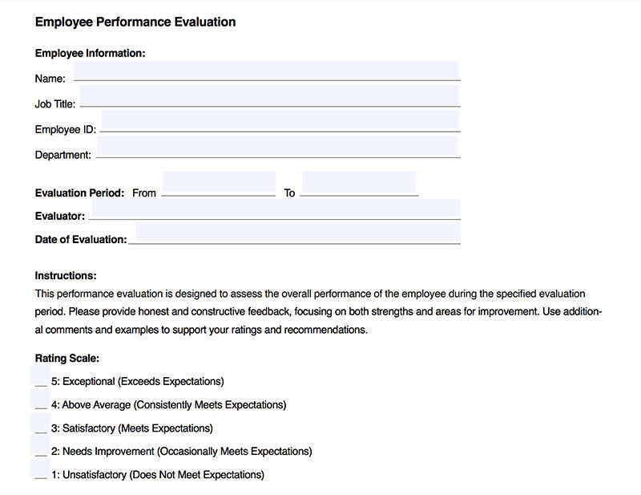Tick the 3: Satisfactory rating checkbox
641x495 pixels.
pyautogui.click(x=40, y=423)
